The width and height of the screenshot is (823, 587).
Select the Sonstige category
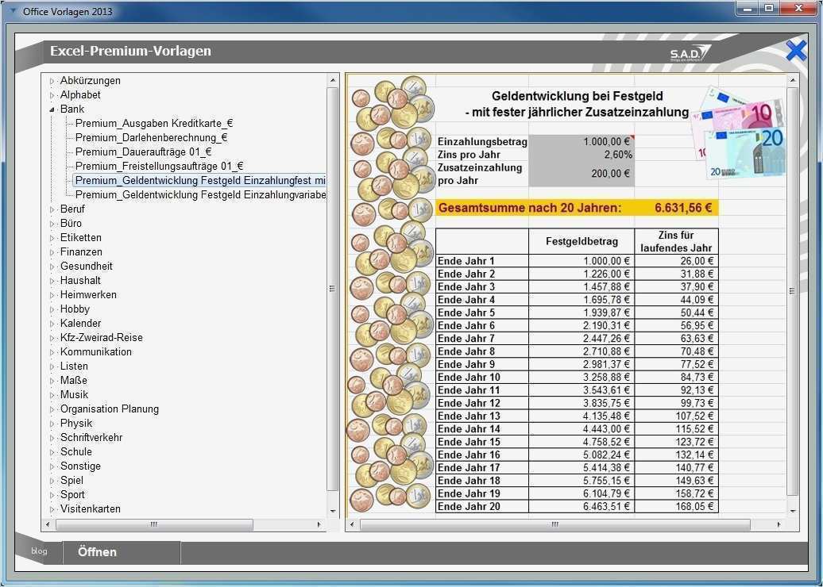tap(80, 466)
